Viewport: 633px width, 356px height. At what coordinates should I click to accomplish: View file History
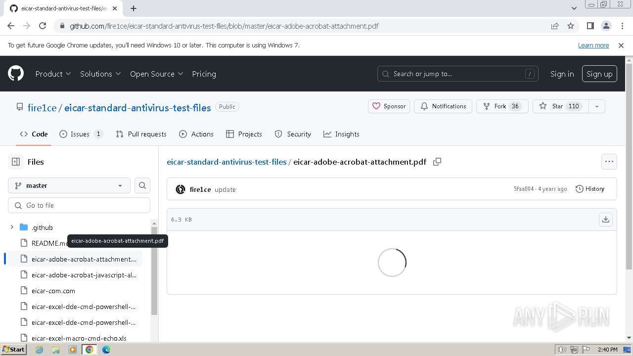tap(590, 189)
